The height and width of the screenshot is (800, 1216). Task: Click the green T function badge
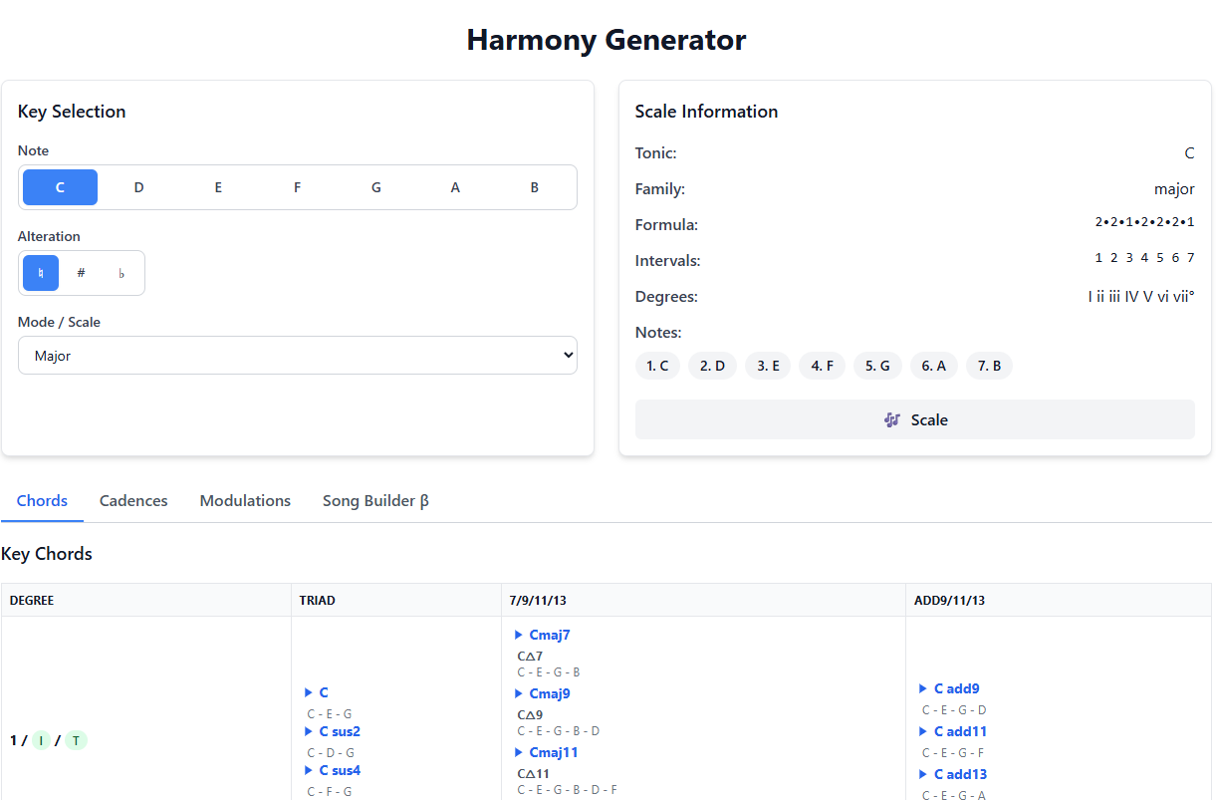(x=77, y=740)
